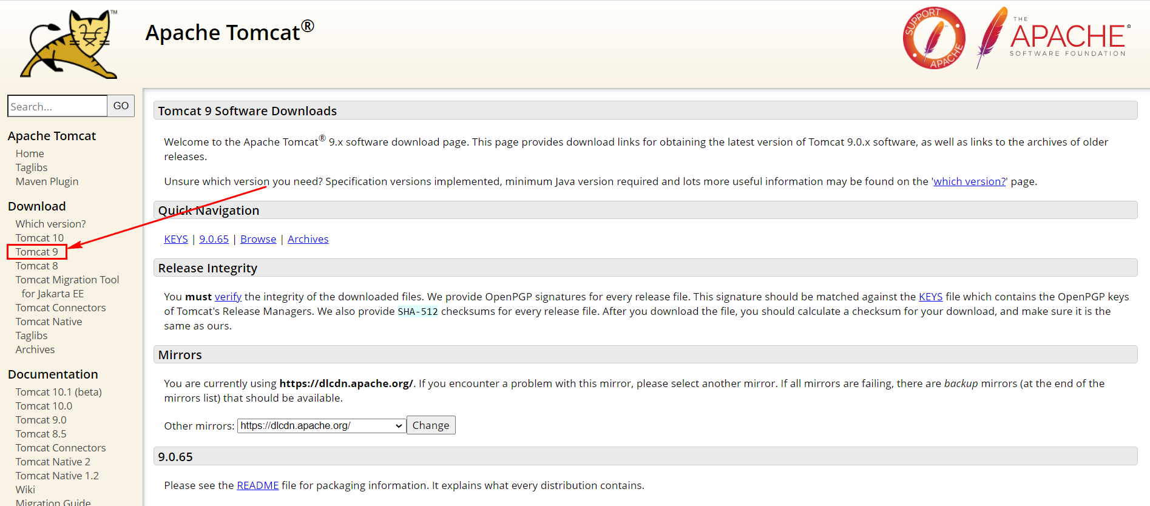The height and width of the screenshot is (506, 1150).
Task: Jump to 9.0.65 in Quick Navigation
Action: click(x=214, y=239)
